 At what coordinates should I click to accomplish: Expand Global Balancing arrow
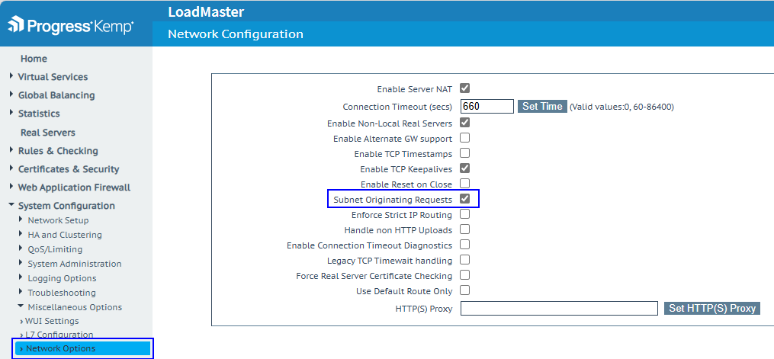11,95
